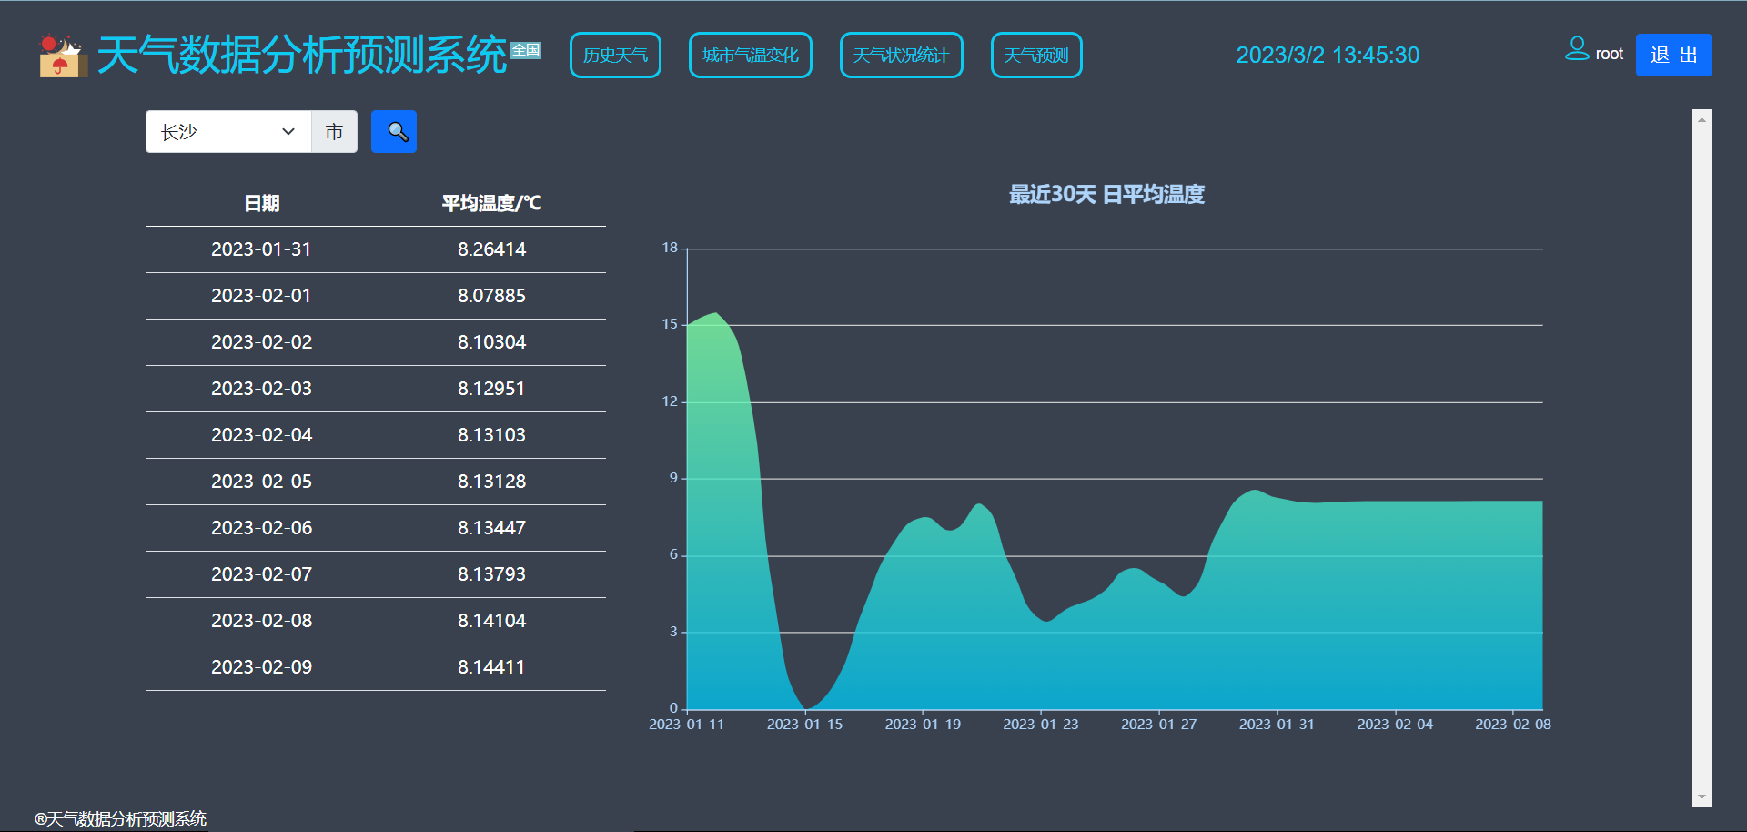This screenshot has height=832, width=1747.
Task: Click the scrollbar up arrow
Action: pos(1702,119)
